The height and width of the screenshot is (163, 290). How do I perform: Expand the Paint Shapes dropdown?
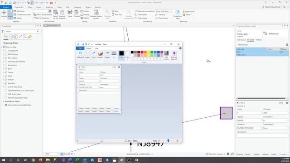point(107,59)
